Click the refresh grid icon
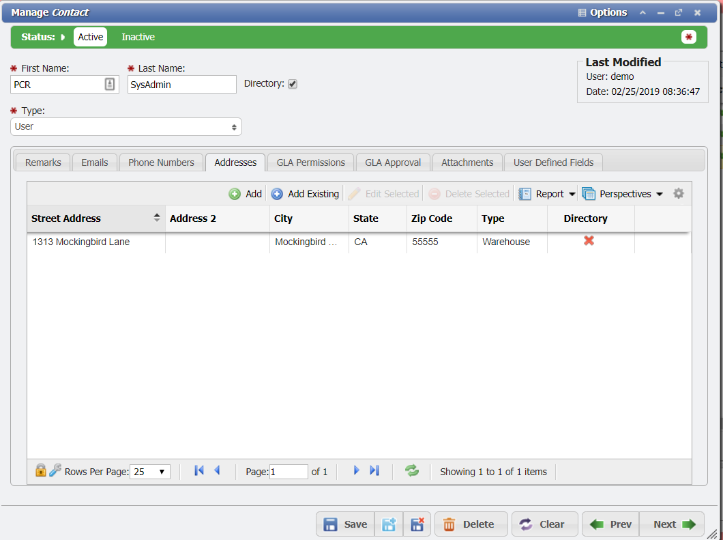Image resolution: width=723 pixels, height=540 pixels. click(x=412, y=470)
